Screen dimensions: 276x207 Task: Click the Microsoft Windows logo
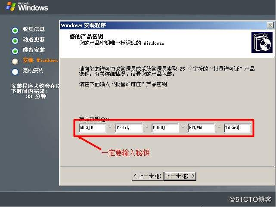pyautogui.click(x=27, y=6)
